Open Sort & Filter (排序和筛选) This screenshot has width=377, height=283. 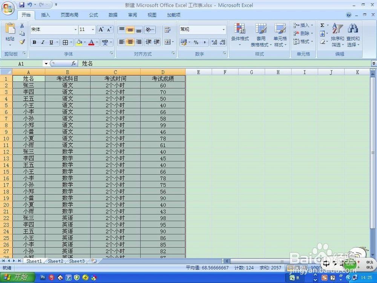point(337,34)
